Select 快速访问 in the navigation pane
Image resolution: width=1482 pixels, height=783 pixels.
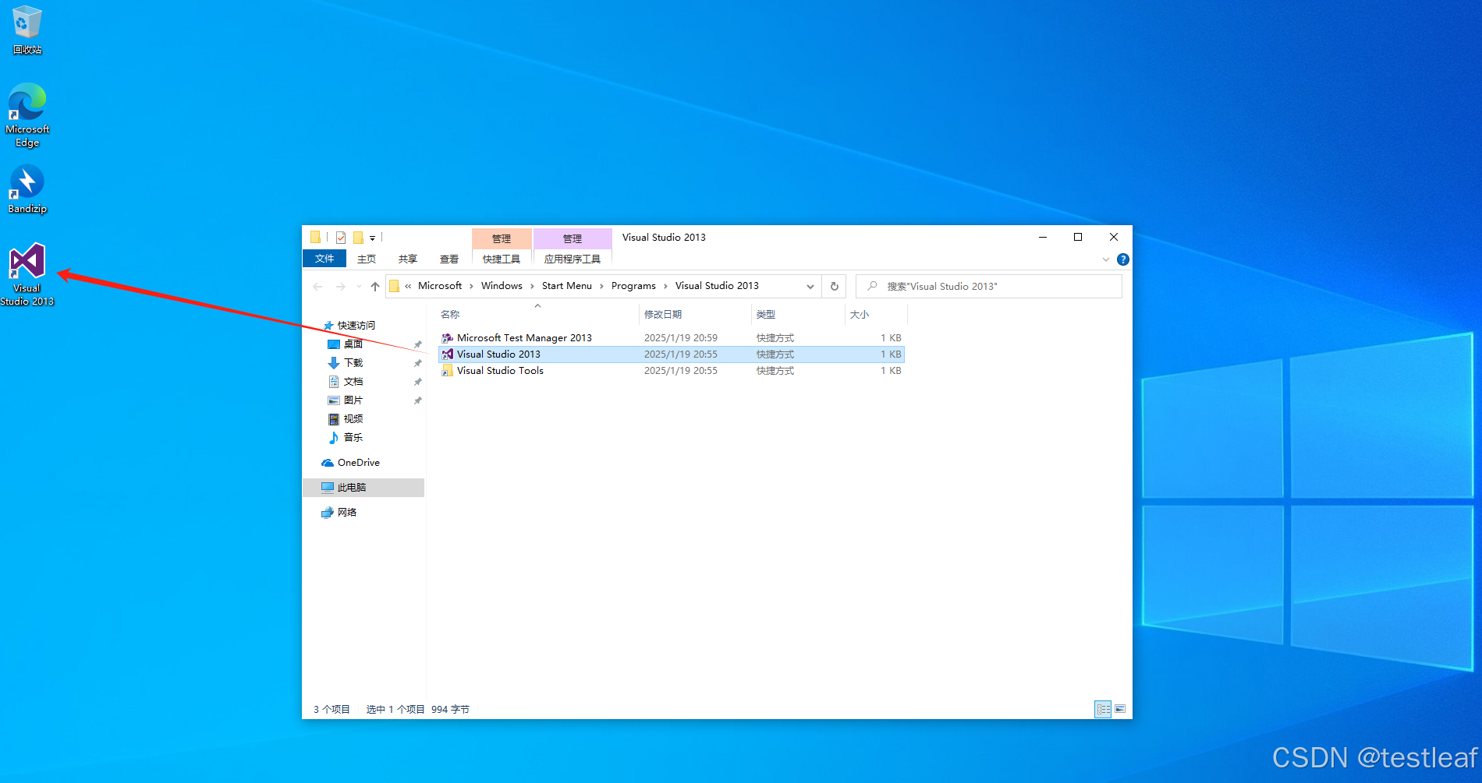pyautogui.click(x=356, y=326)
